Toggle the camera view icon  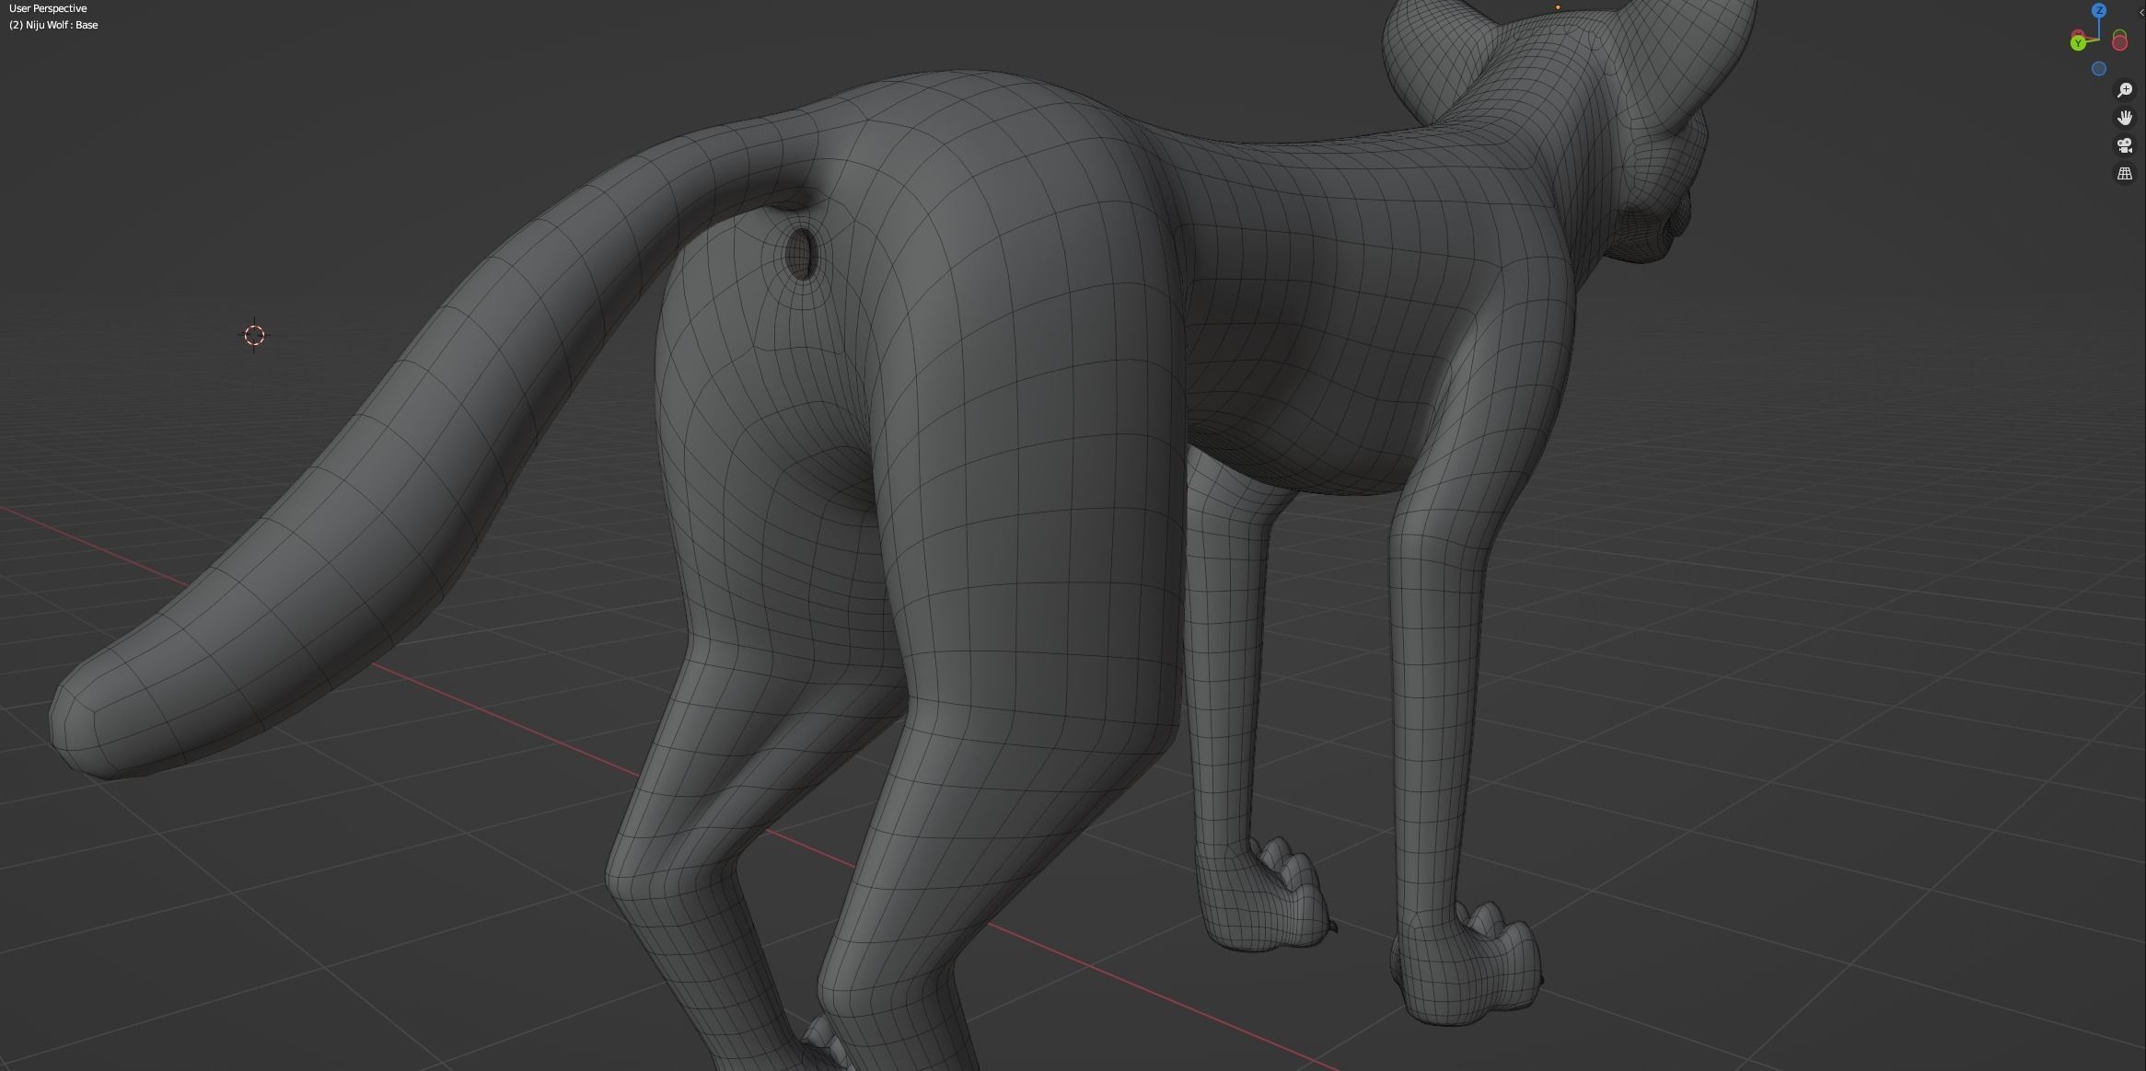click(x=2125, y=145)
